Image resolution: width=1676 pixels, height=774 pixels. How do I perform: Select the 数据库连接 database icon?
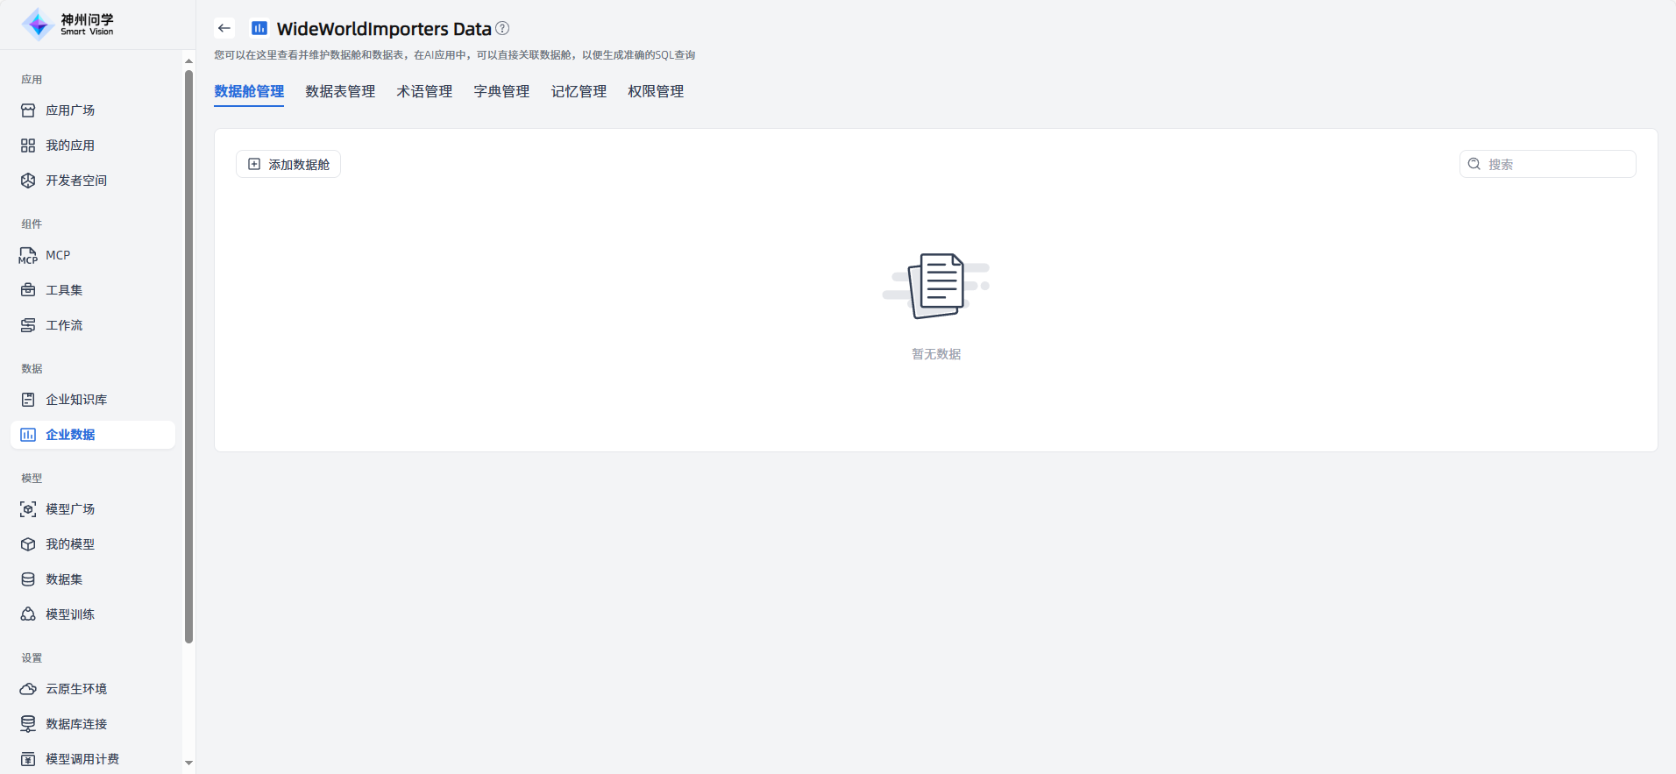(x=28, y=724)
